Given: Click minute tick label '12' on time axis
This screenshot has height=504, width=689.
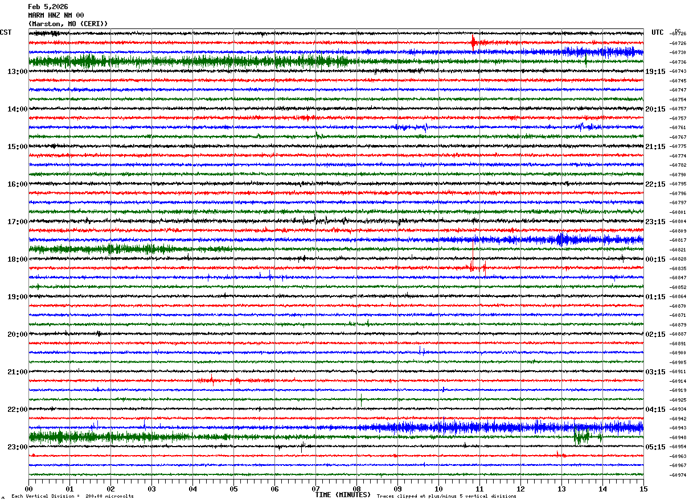Looking at the screenshot, I should 520,489.
